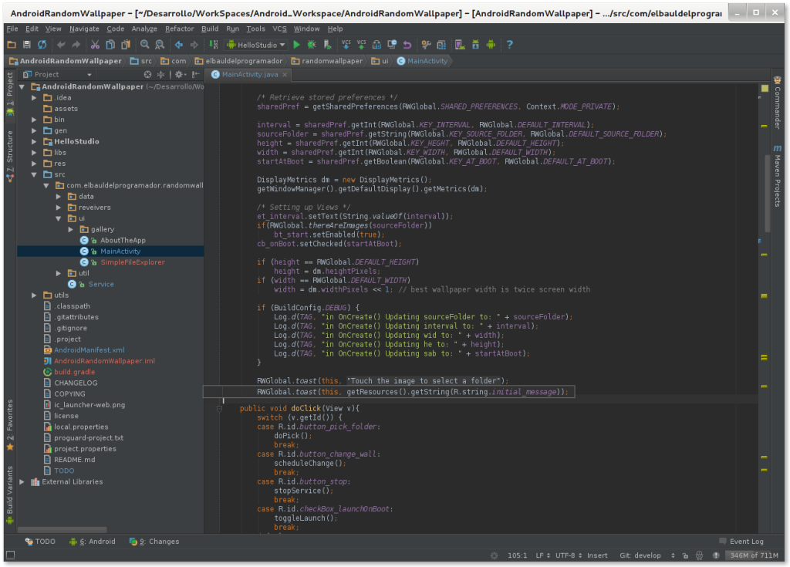Click the VCS Commit Changes icon
The width and height of the screenshot is (790, 567).
pos(361,45)
